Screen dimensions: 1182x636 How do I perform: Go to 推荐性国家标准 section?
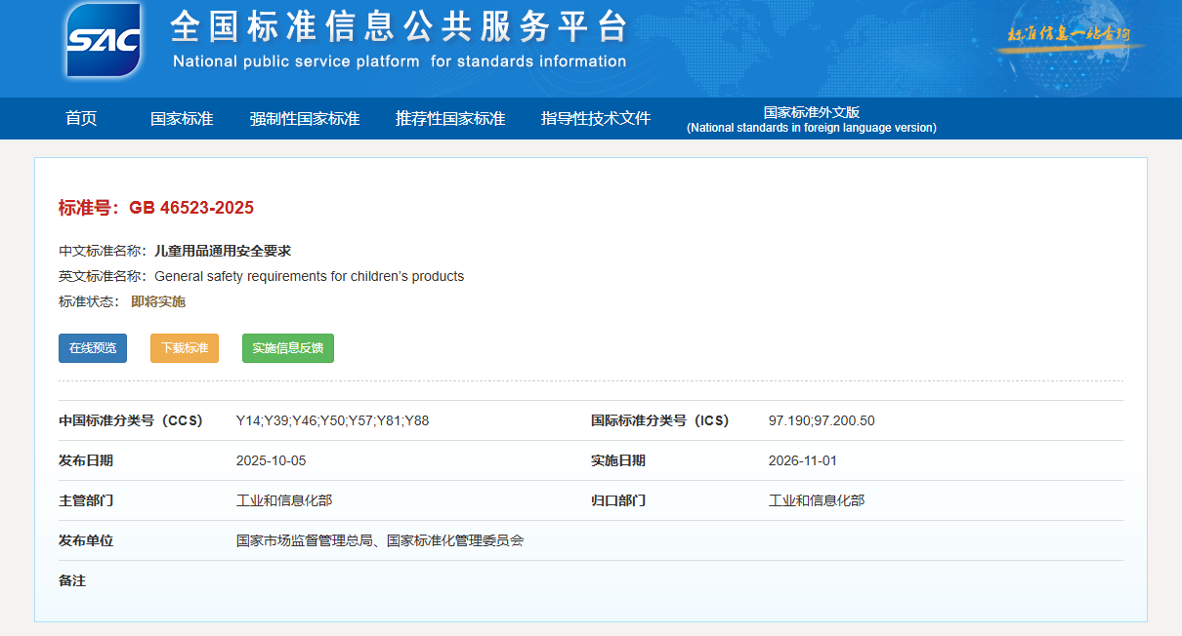point(450,118)
